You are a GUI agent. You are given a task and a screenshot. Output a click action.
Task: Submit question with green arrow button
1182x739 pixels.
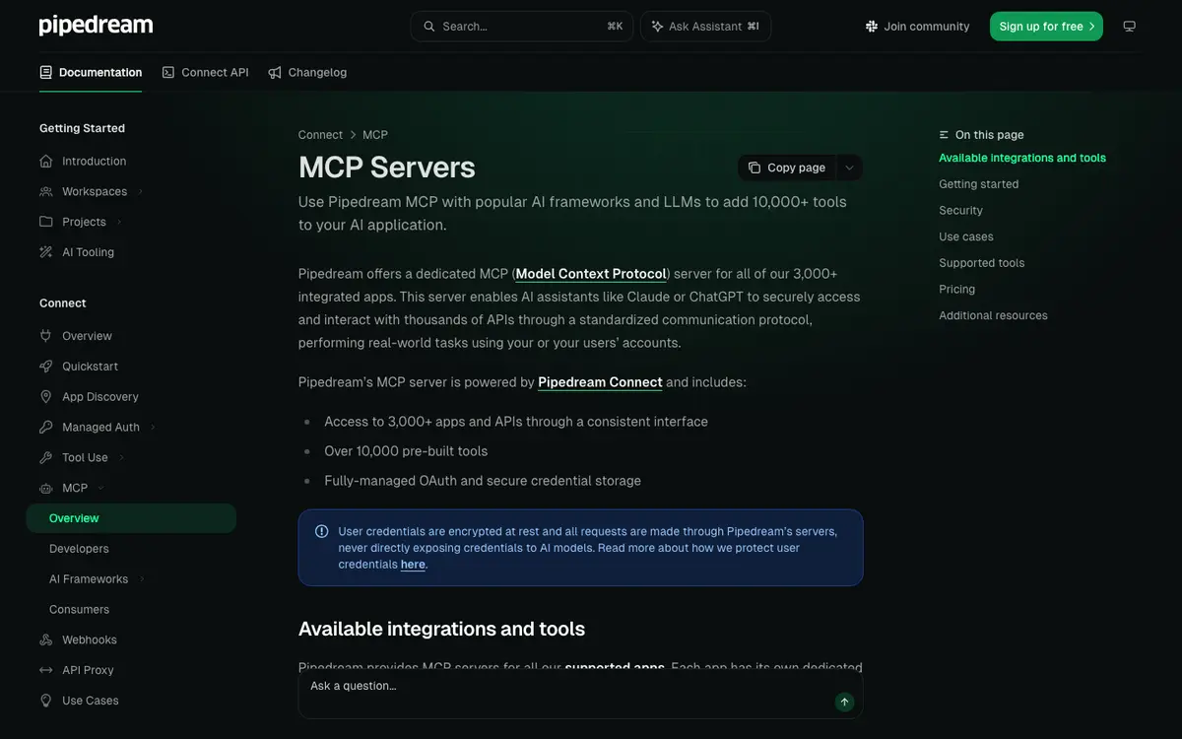pos(844,702)
